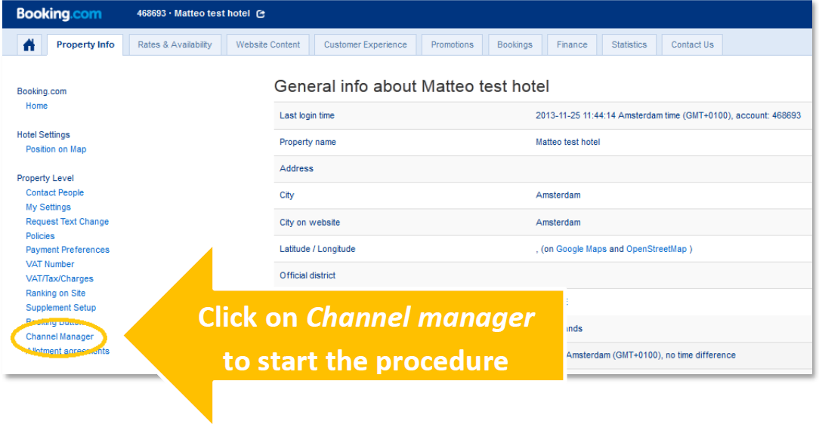Viewport: 819px width, 424px height.
Task: Open the Google Maps link
Action: [x=581, y=249]
